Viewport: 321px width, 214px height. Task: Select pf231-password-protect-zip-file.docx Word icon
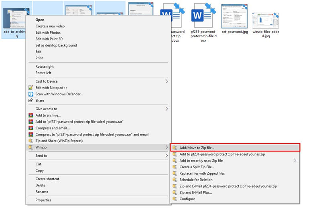(x=203, y=15)
